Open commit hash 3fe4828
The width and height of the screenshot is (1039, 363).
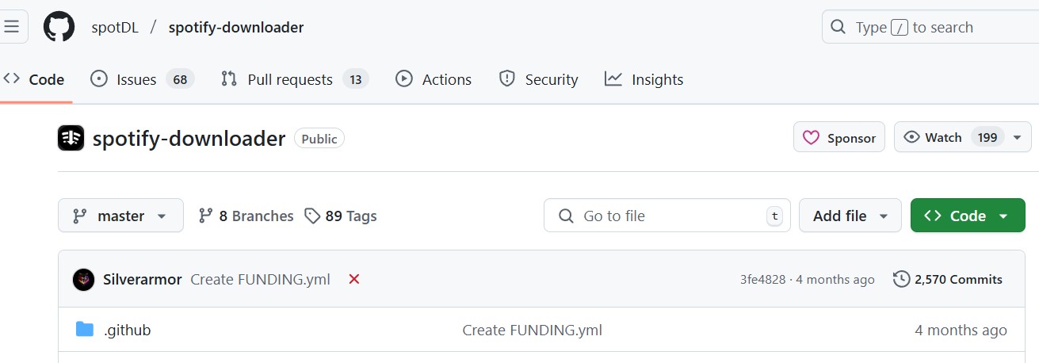tap(762, 279)
